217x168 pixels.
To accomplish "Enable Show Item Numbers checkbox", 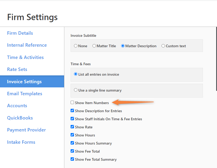I will 72,103.
